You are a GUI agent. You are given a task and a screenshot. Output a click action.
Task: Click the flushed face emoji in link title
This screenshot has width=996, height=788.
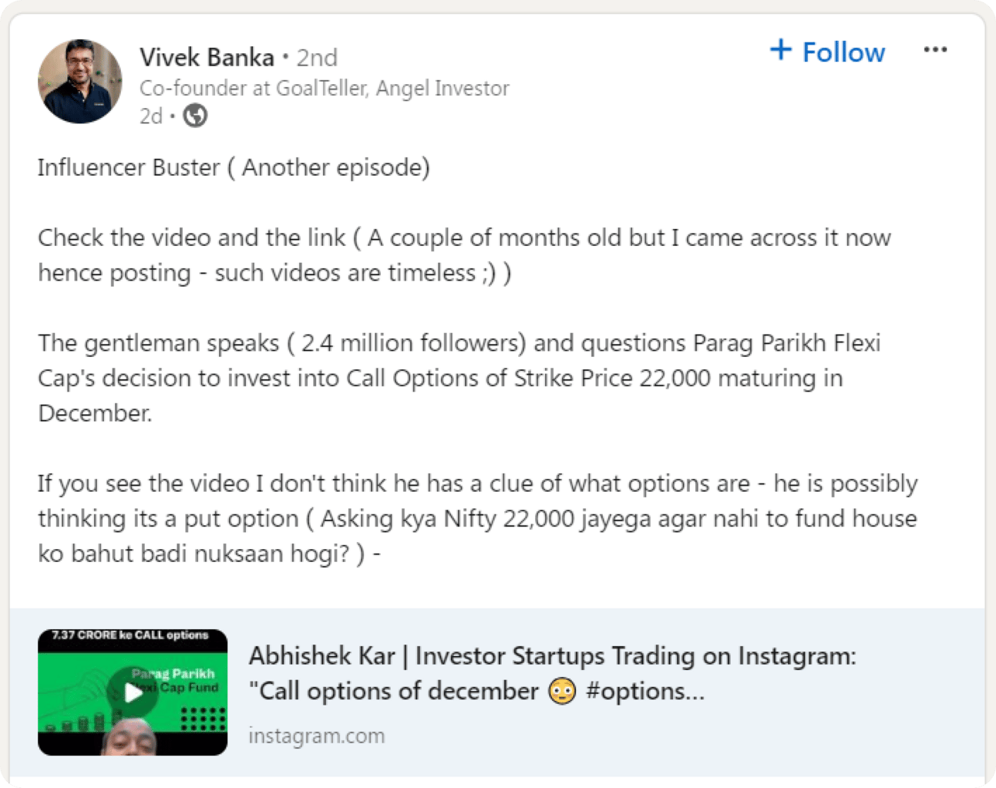(x=562, y=692)
